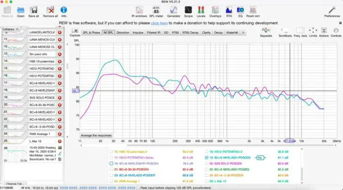
Task: Dismiss the donation banner with the X
Action: [x=340, y=23]
